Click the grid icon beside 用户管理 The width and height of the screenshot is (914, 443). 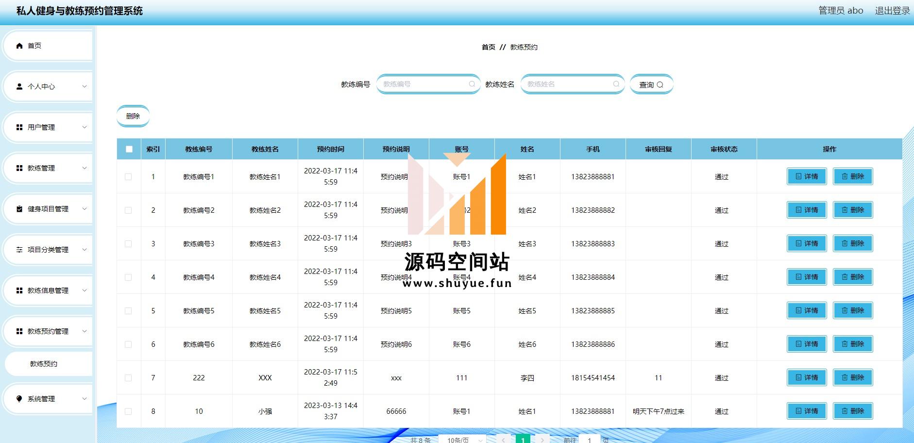point(19,127)
